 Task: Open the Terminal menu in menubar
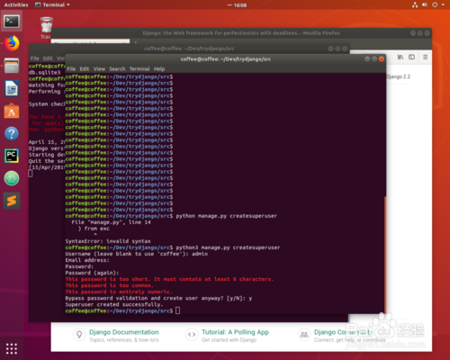click(x=139, y=68)
